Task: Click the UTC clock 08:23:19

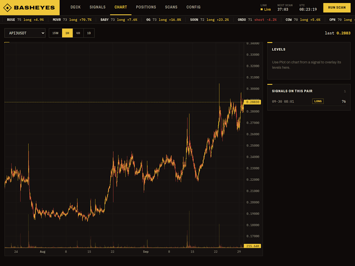Action: [308, 9]
